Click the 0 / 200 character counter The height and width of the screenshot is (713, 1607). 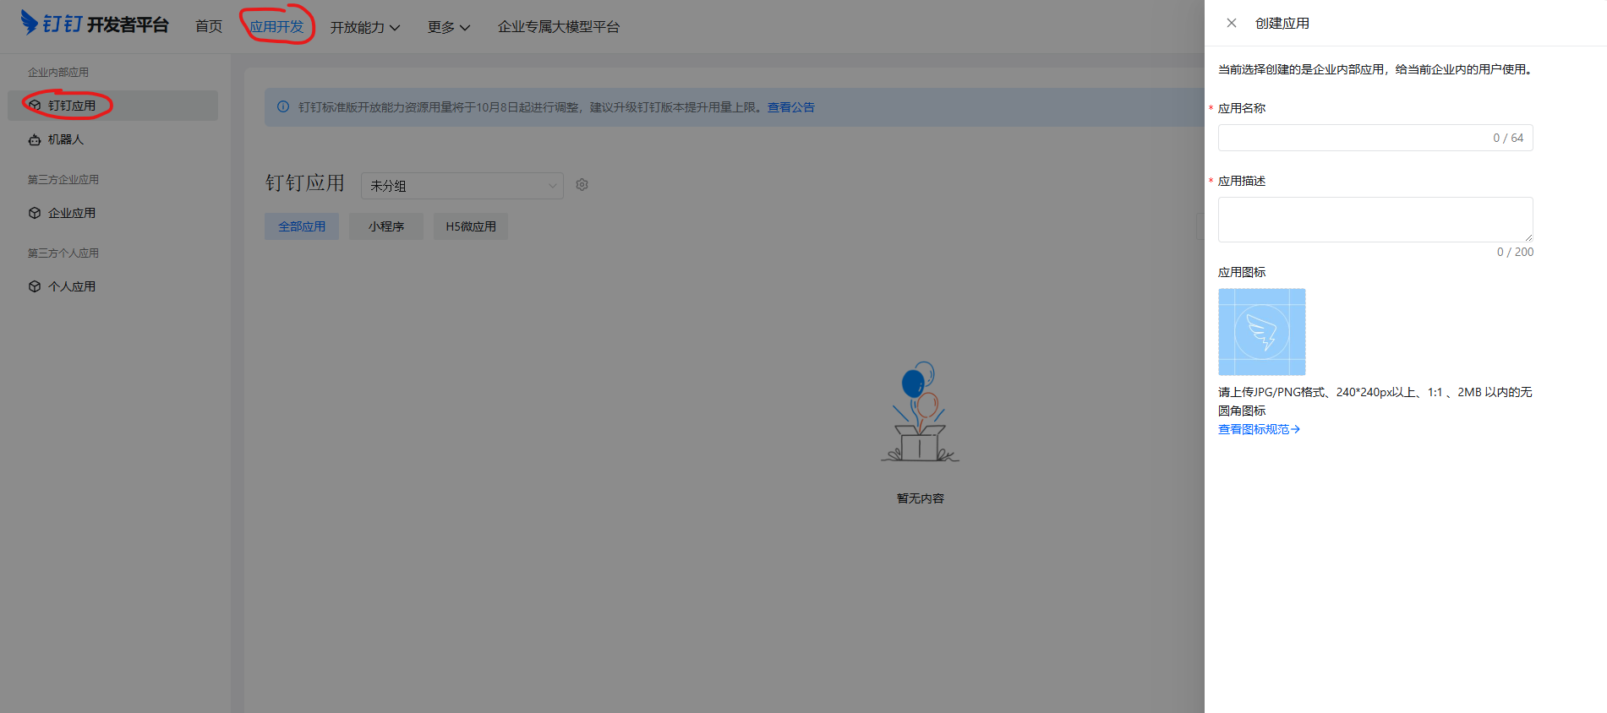[x=1515, y=252]
